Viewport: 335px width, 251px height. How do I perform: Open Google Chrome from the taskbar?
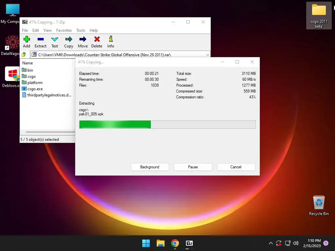(x=175, y=243)
